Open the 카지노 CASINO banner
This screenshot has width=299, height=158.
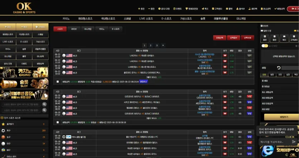(x=24, y=72)
